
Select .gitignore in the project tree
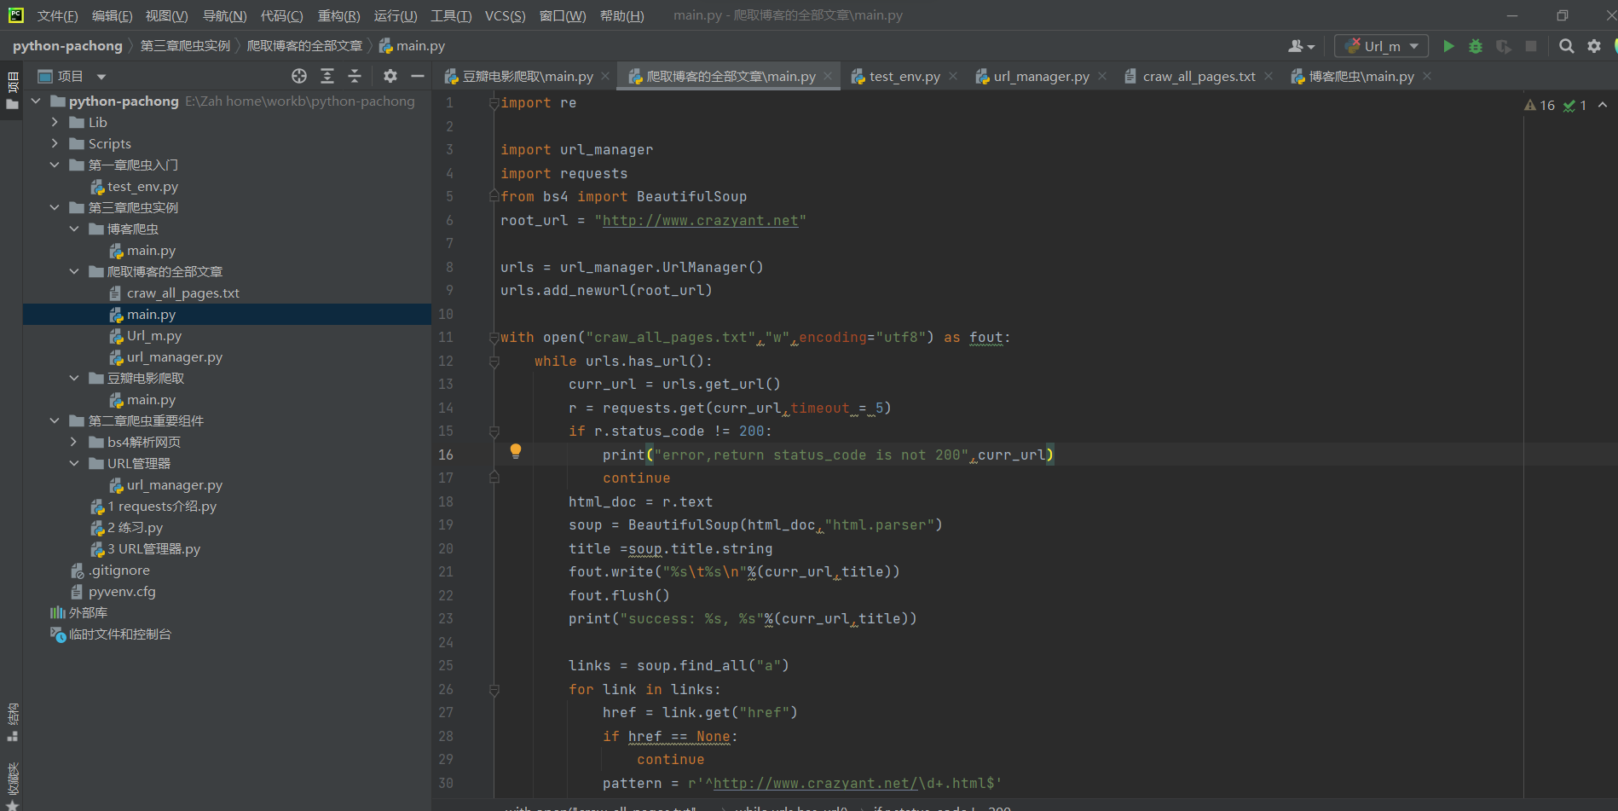click(x=119, y=570)
